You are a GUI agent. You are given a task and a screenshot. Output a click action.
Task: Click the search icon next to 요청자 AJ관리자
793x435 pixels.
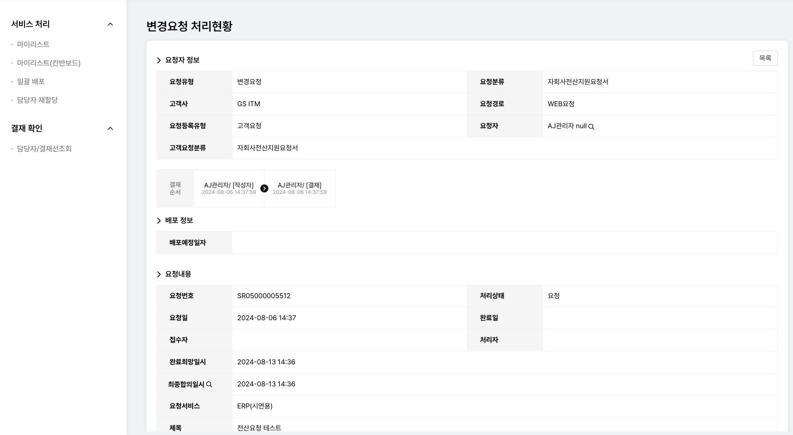pos(591,127)
